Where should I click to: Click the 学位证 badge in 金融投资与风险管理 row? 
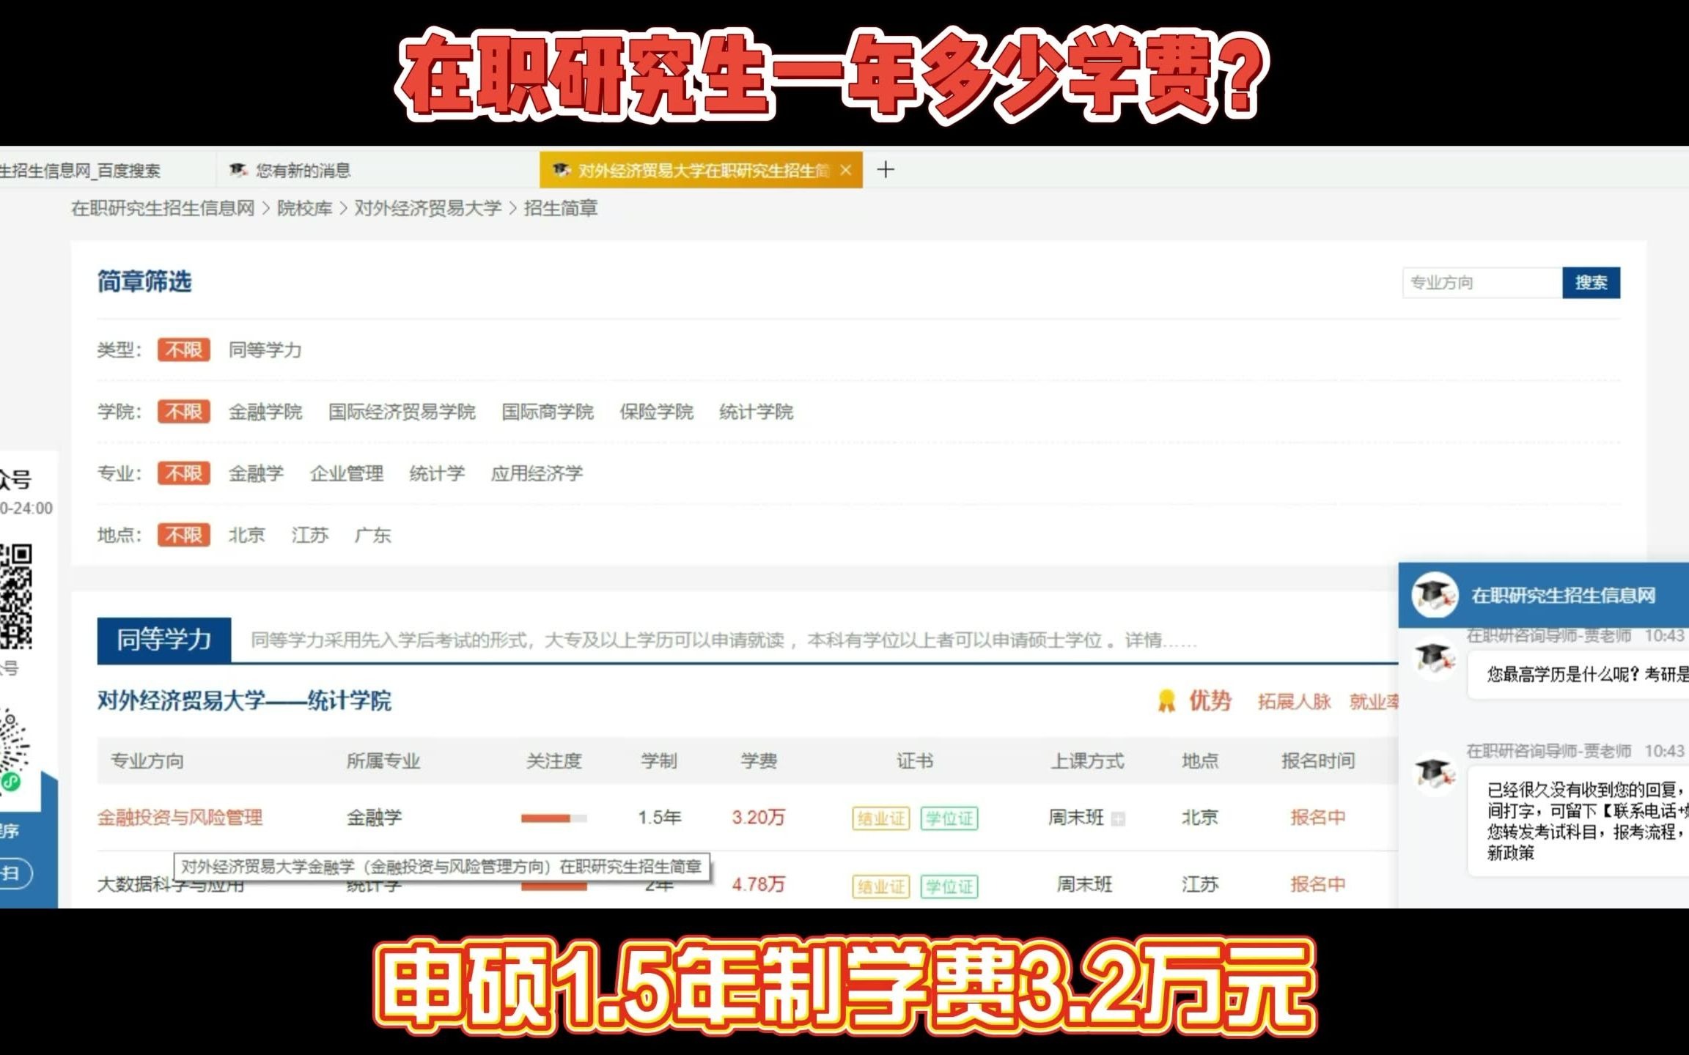click(x=949, y=818)
